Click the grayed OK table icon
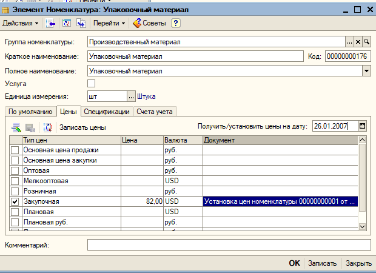 coord(30,127)
